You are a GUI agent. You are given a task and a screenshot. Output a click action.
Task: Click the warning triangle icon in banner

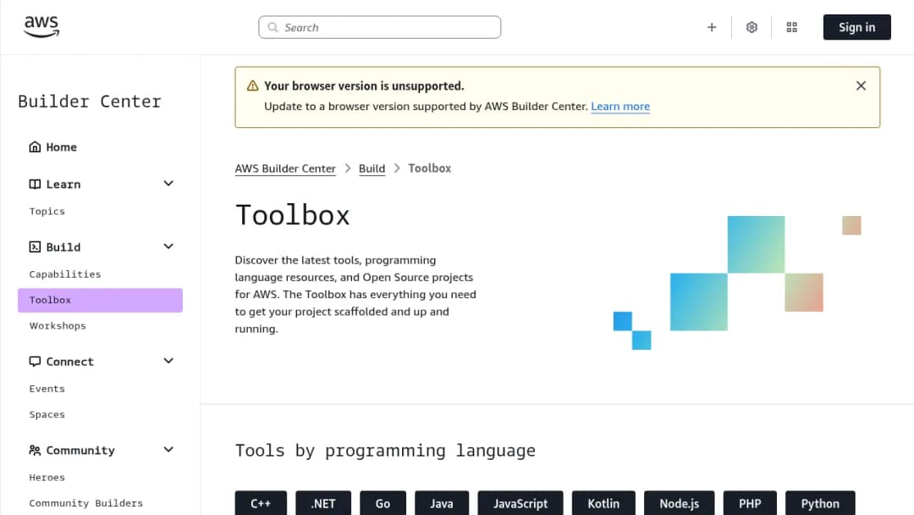[252, 86]
